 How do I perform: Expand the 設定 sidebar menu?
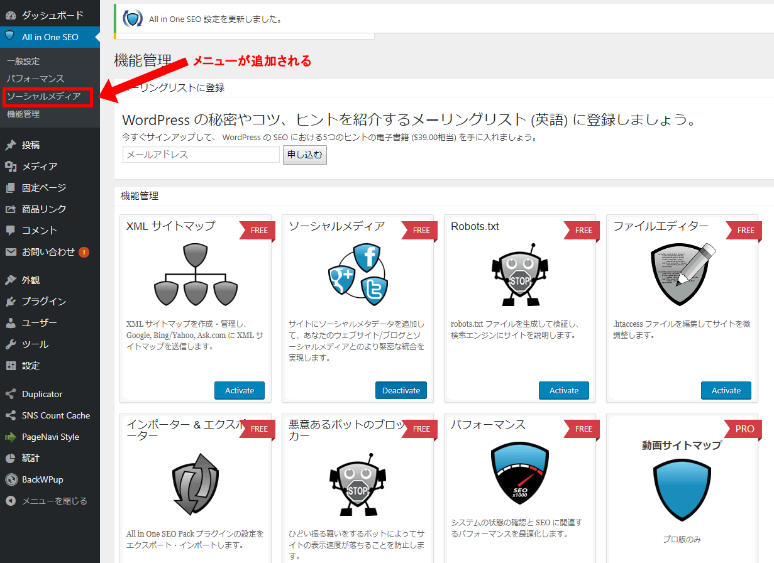pyautogui.click(x=31, y=366)
